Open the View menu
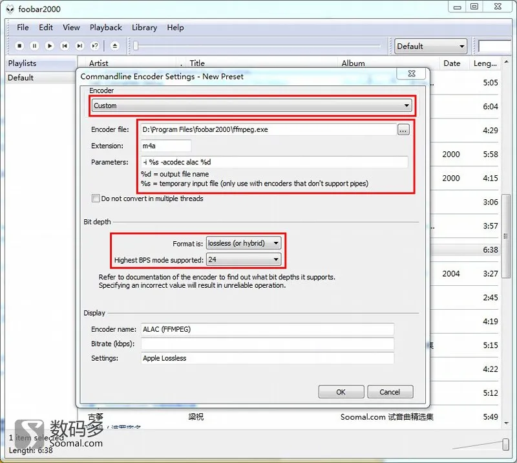Image resolution: width=517 pixels, height=463 pixels. [x=71, y=27]
